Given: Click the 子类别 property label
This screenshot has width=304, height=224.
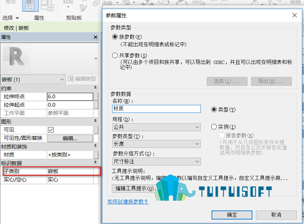Looking at the screenshot, I should point(12,171).
